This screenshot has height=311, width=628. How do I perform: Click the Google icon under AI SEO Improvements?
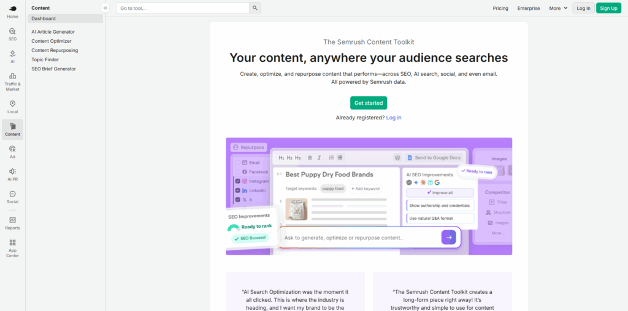[437, 182]
